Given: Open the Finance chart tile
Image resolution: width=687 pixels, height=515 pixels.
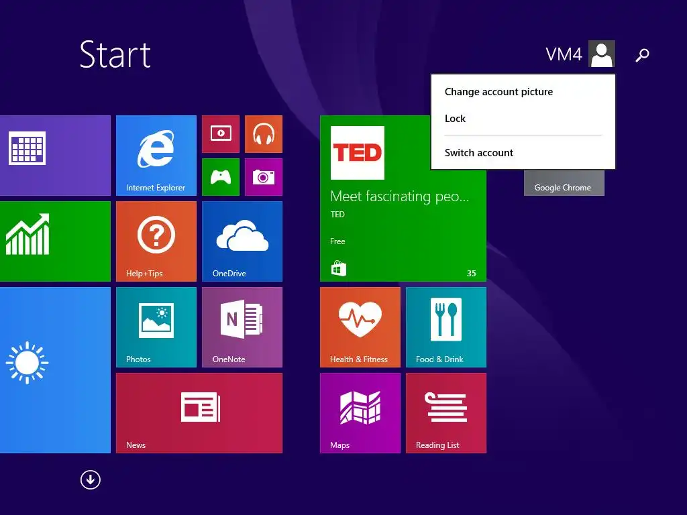Looking at the screenshot, I should coord(55,241).
